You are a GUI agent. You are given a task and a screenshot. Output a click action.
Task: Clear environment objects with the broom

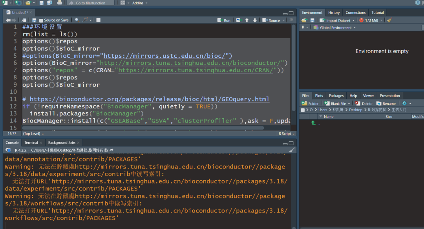(389, 20)
